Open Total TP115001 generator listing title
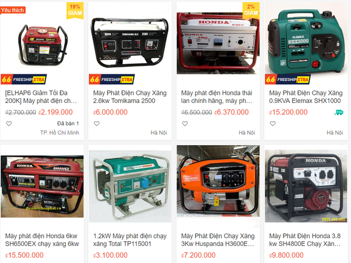 [x=130, y=240]
